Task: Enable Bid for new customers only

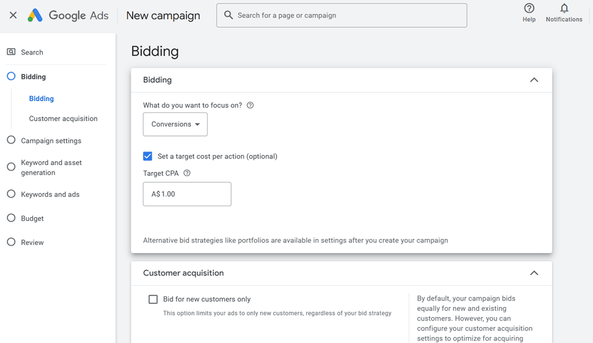Action: coord(153,299)
